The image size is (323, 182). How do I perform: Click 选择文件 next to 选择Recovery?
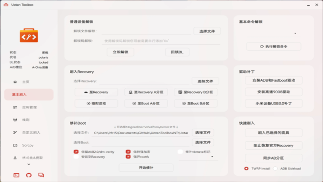click(205, 81)
